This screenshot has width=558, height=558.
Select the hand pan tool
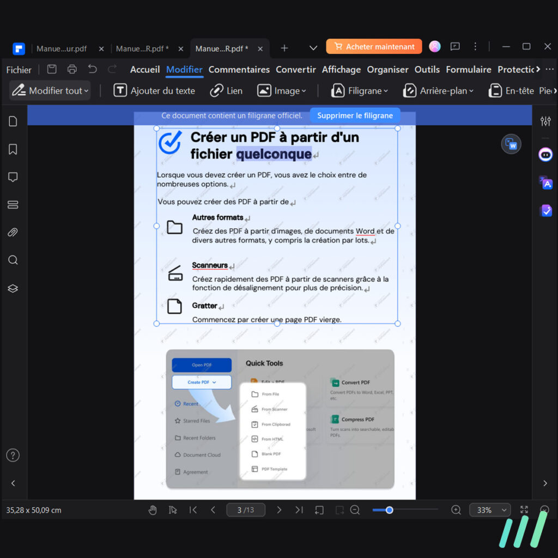coord(153,510)
